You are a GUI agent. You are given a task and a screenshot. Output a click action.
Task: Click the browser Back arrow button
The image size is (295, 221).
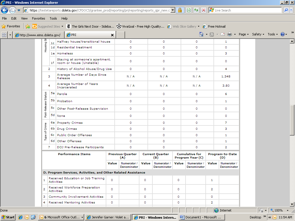(x=5, y=10)
